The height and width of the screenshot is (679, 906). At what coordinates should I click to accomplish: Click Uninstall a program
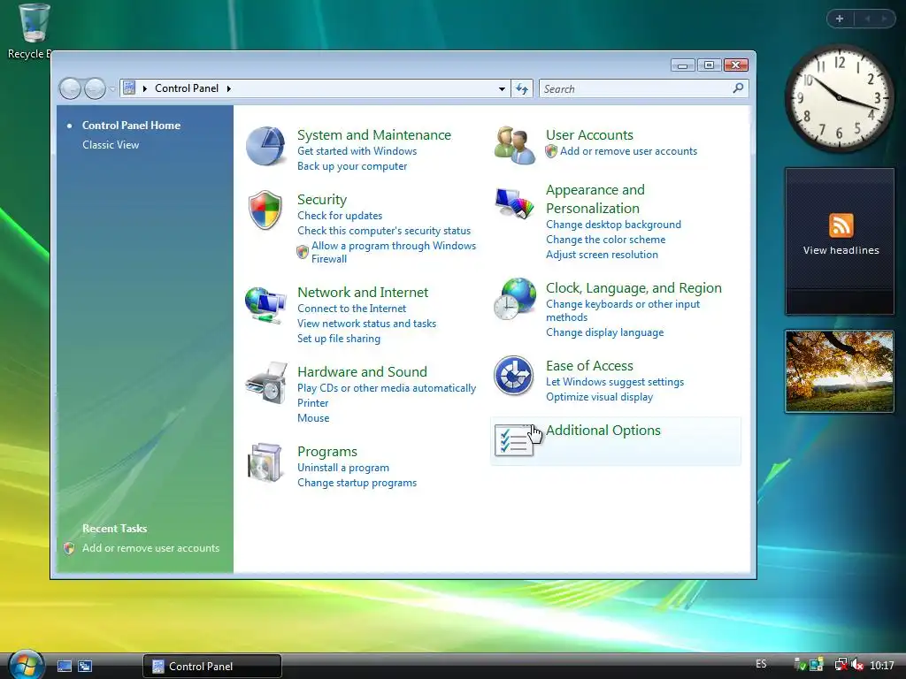[343, 468]
